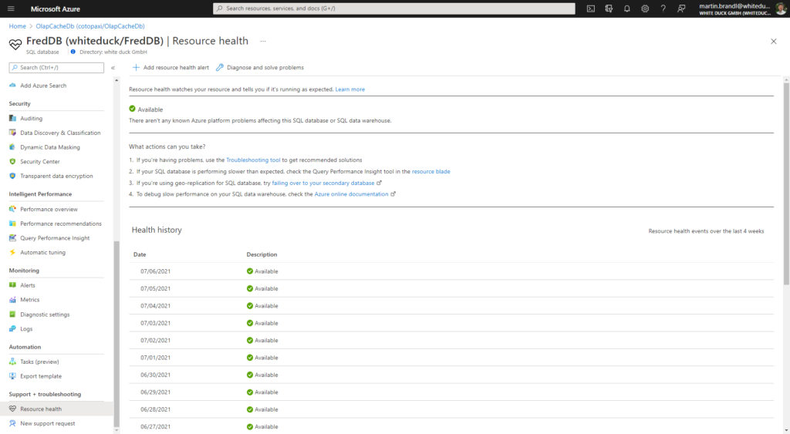Image resolution: width=790 pixels, height=434 pixels.
Task: Open account avatar for martin.brandl
Action: click(781, 8)
